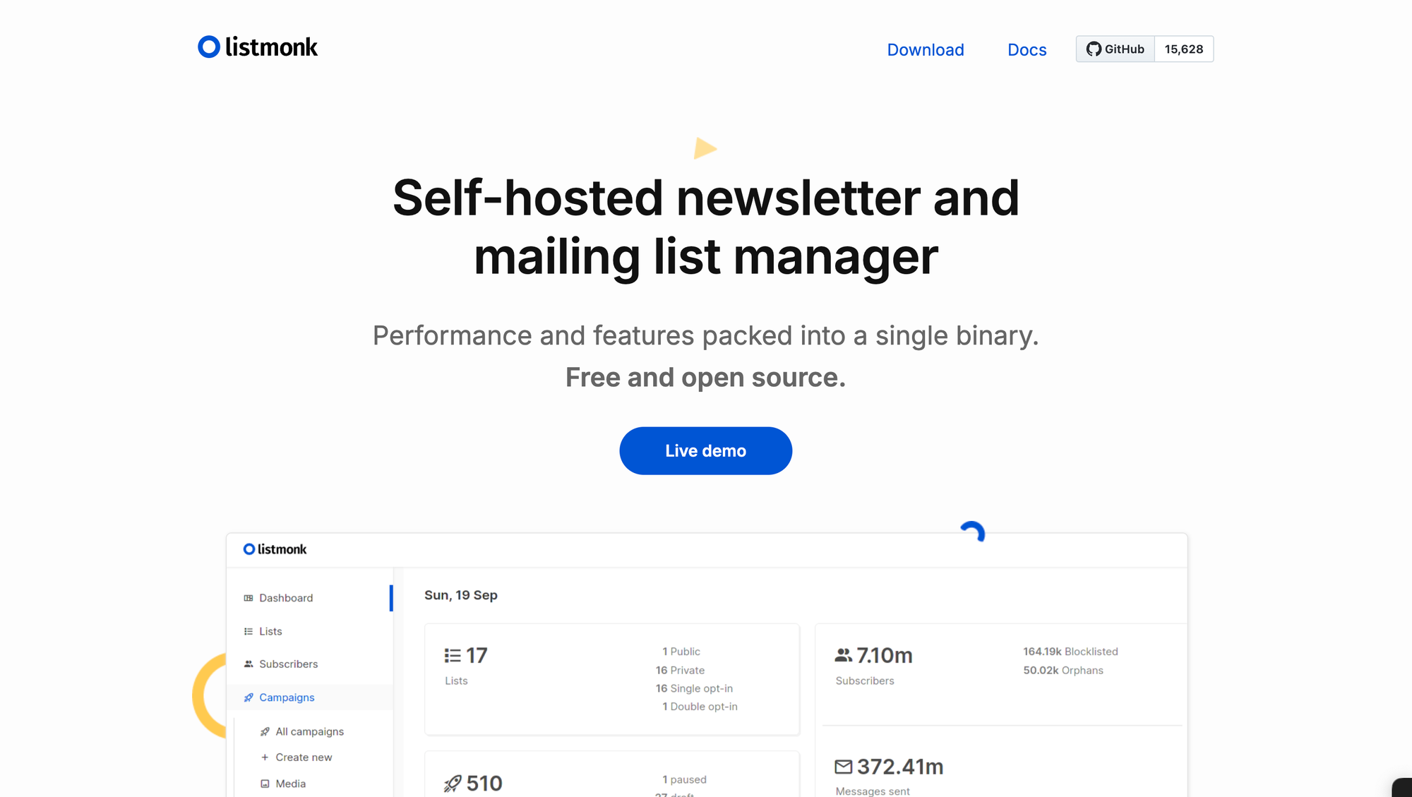Click the main headline Self-hosted newsletter

pyautogui.click(x=706, y=227)
